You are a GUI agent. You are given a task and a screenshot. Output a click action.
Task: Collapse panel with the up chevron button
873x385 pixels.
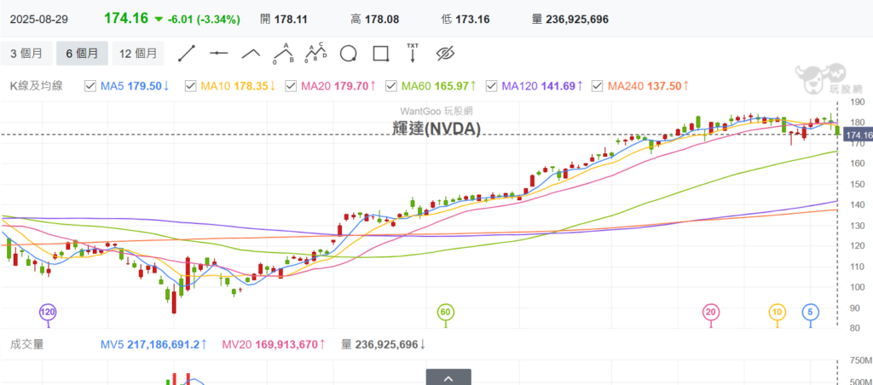click(x=448, y=377)
